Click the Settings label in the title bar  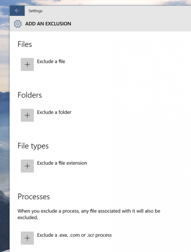tap(35, 11)
